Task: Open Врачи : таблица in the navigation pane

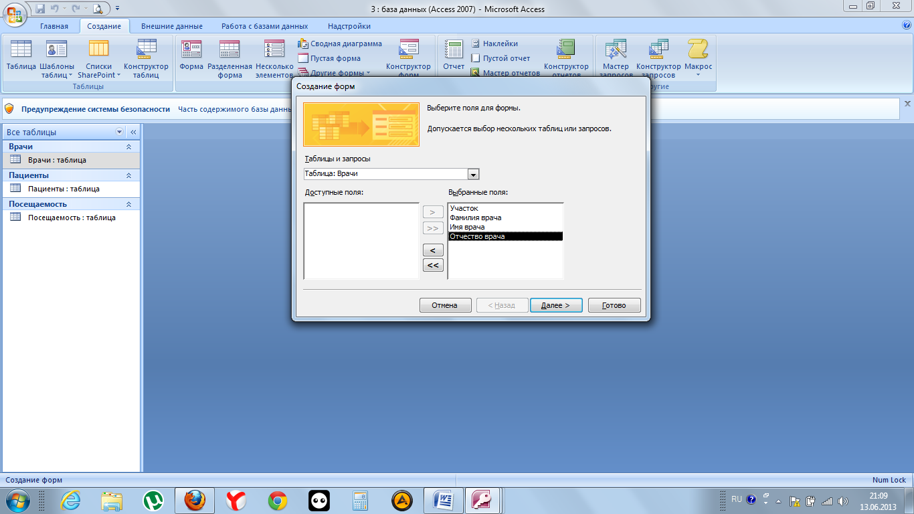Action: (70, 160)
